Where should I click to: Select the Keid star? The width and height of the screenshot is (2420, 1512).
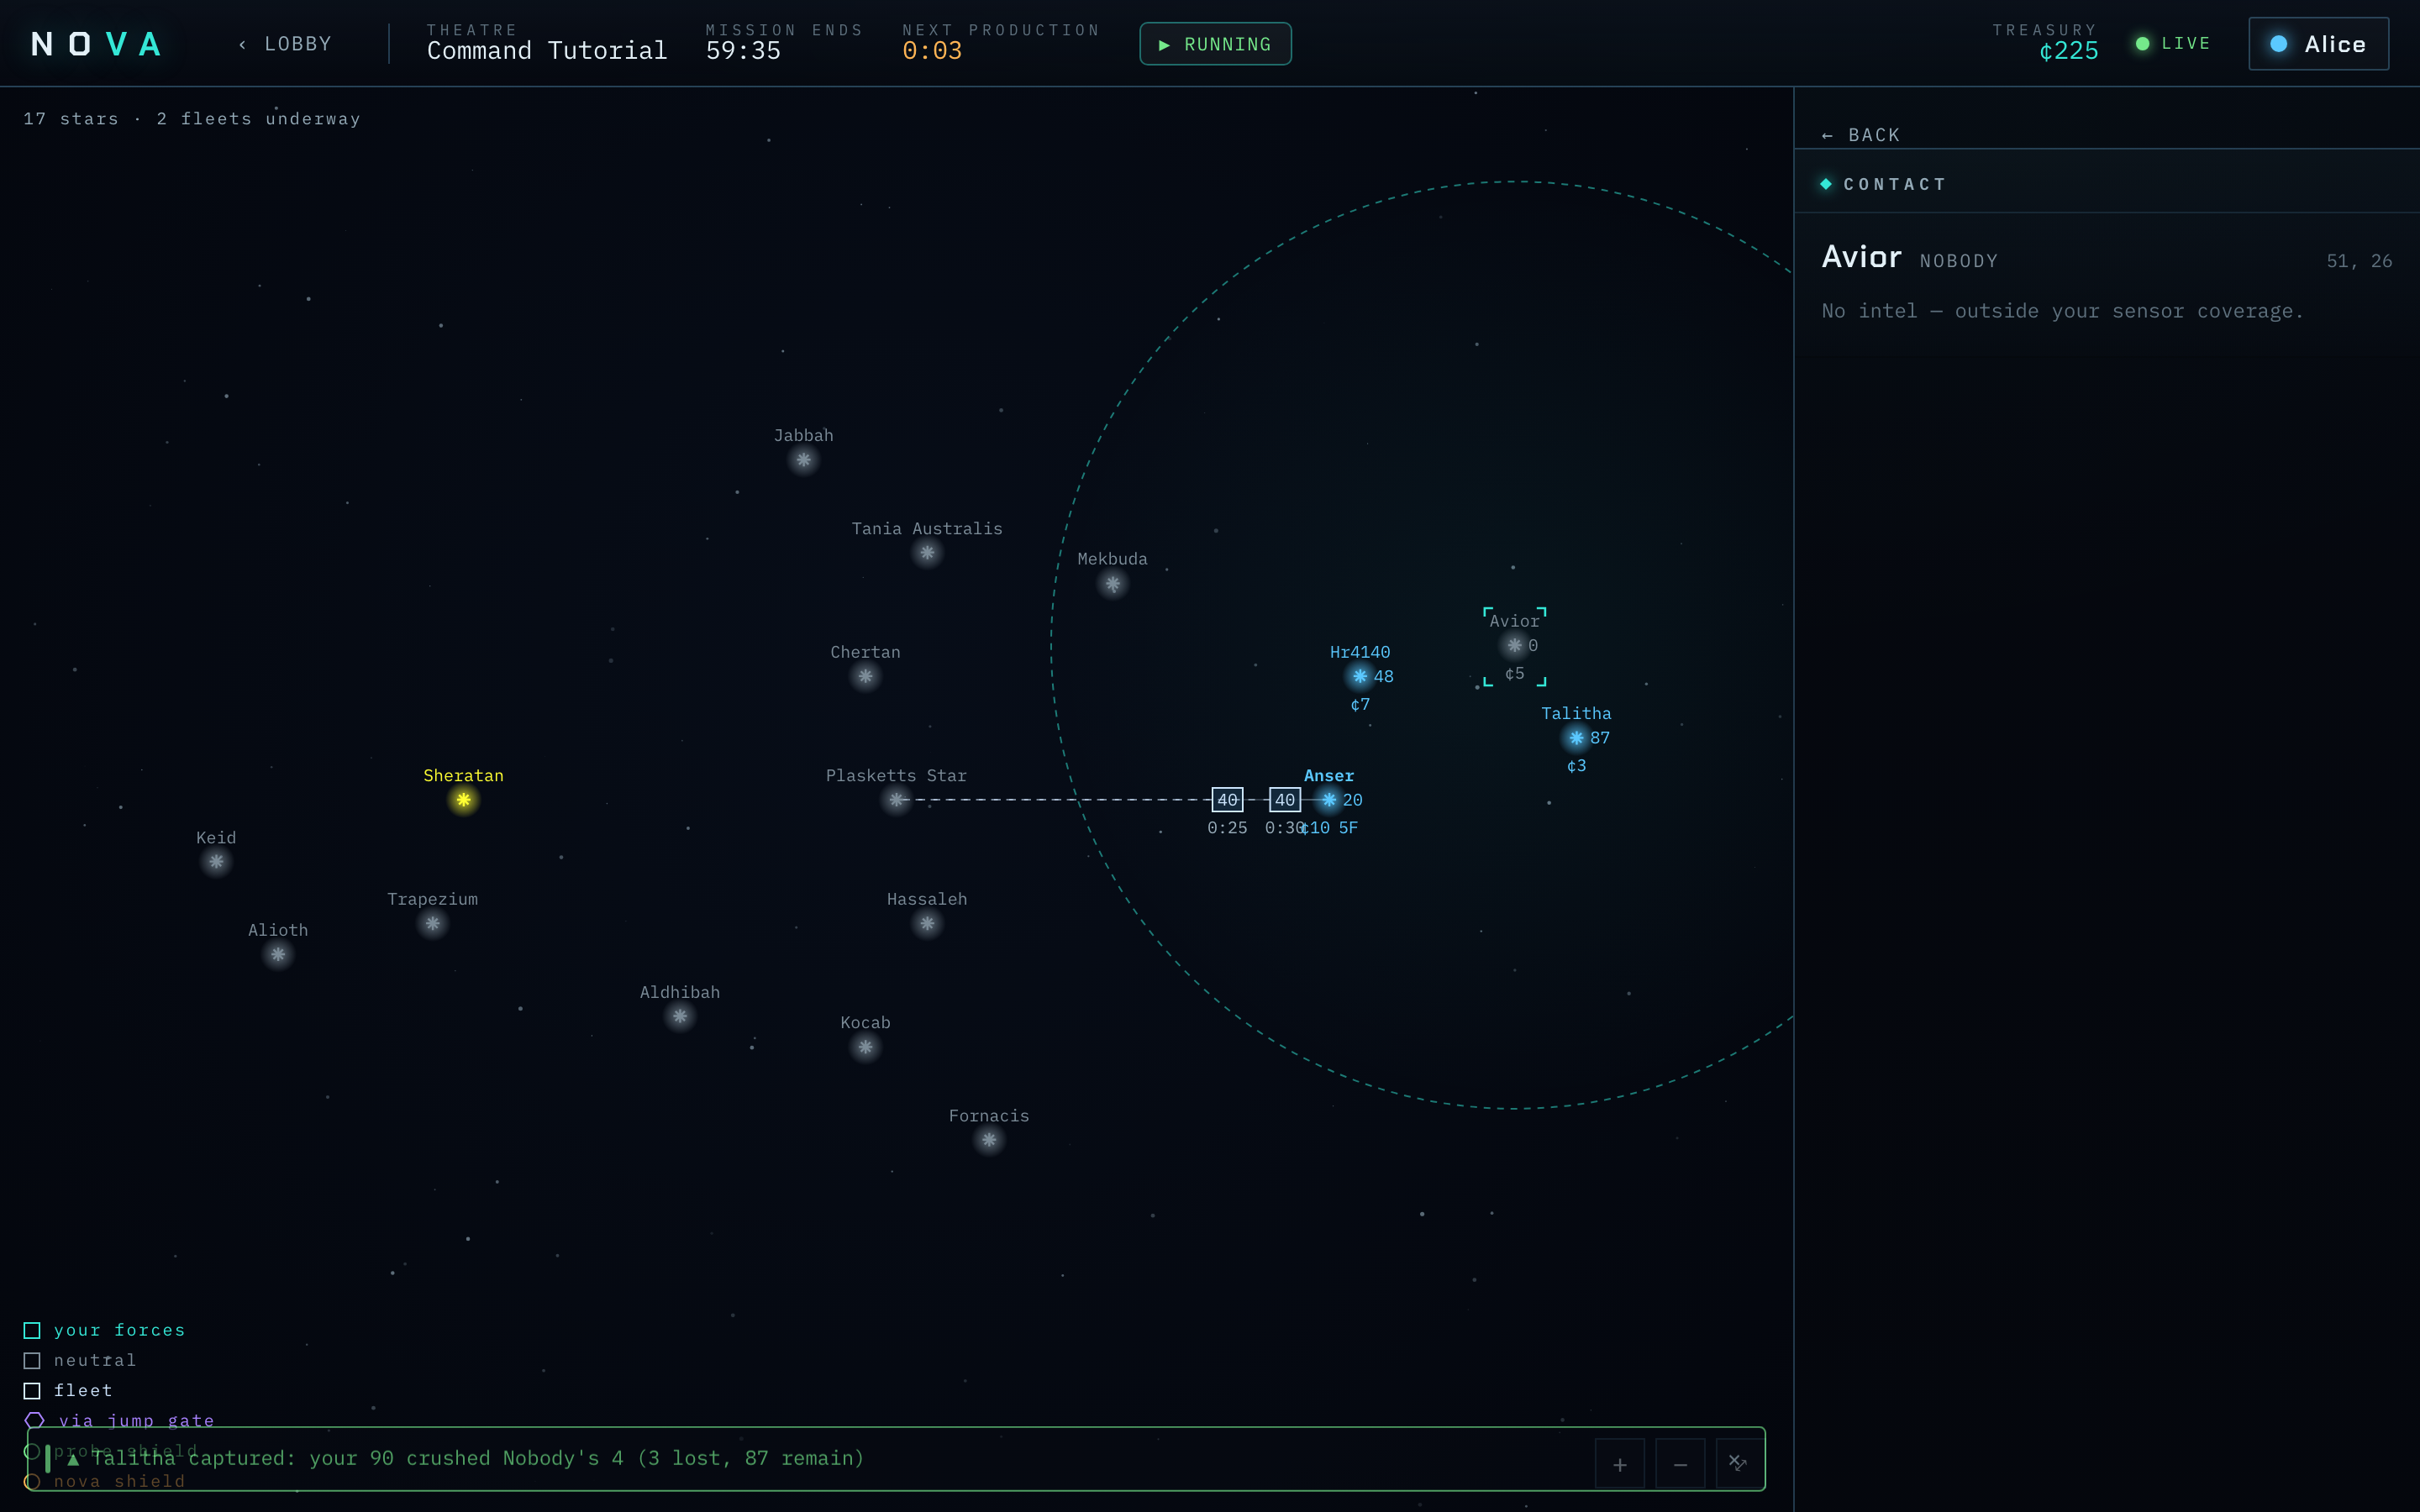(x=216, y=861)
